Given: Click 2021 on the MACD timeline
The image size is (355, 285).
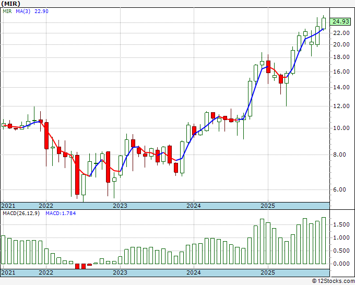Looking at the screenshot, I should (x=8, y=272).
